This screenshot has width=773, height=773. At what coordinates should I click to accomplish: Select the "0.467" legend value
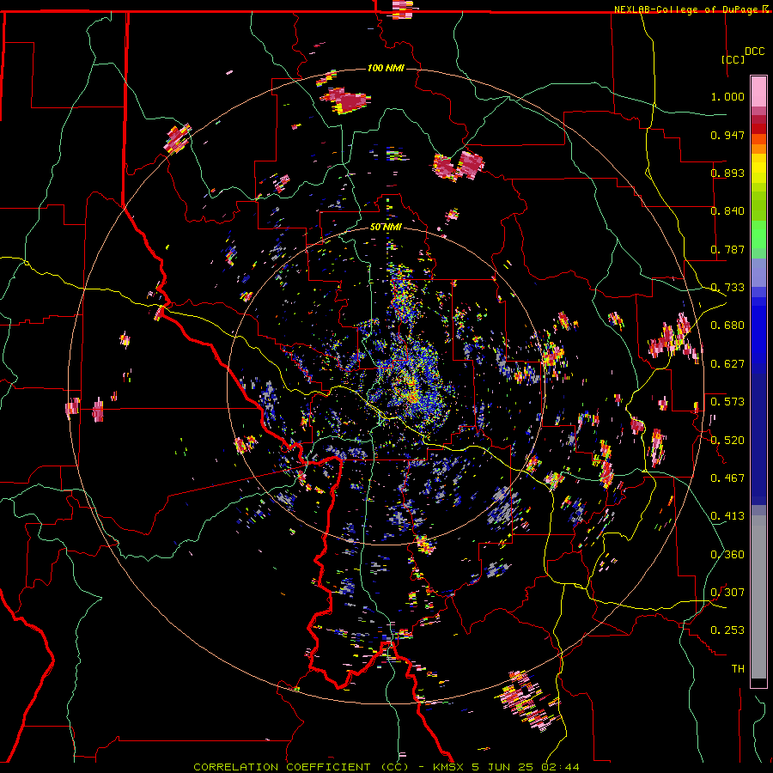pyautogui.click(x=727, y=478)
